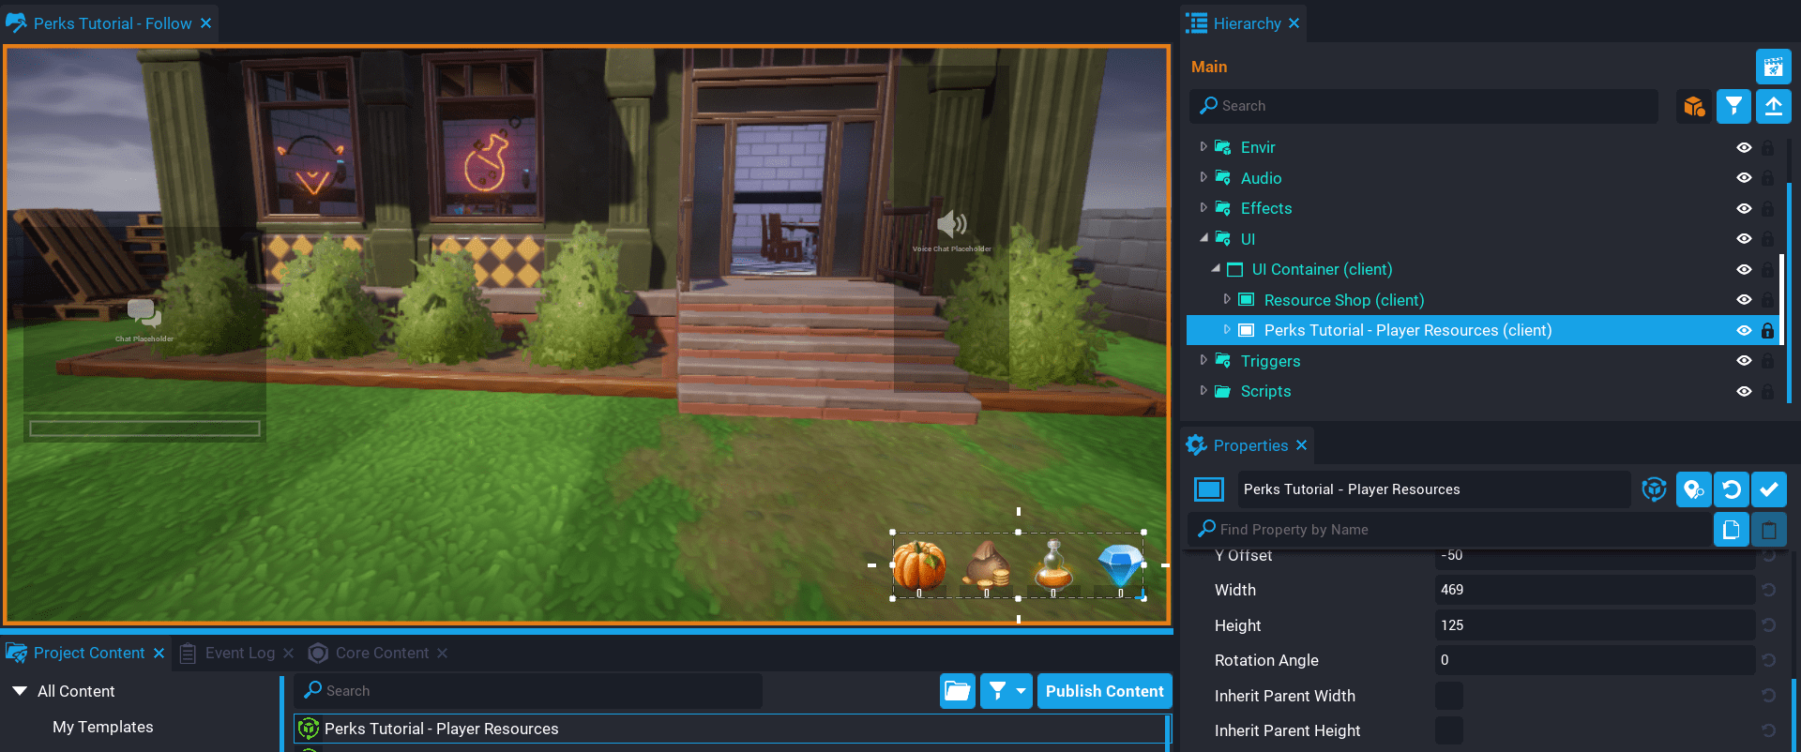The width and height of the screenshot is (1801, 752).
Task: Enable the Inherit Parent Width checkbox
Action: (1448, 696)
